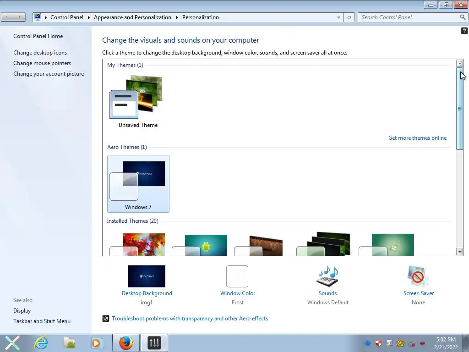
Task: Open Screen Saver link text
Action: click(x=419, y=293)
